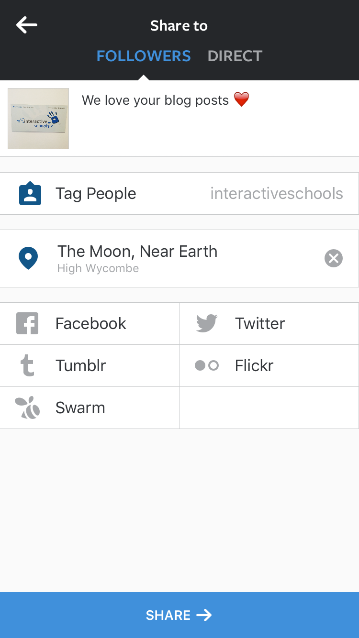
Task: Edit the caption text field
Action: (x=211, y=120)
